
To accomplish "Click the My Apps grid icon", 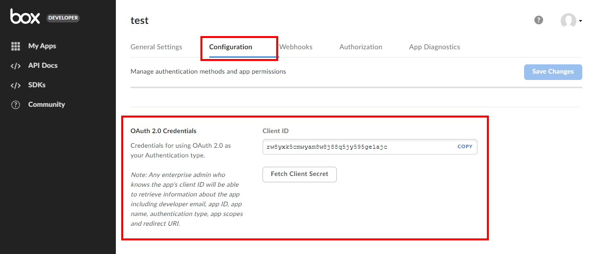I will click(16, 46).
